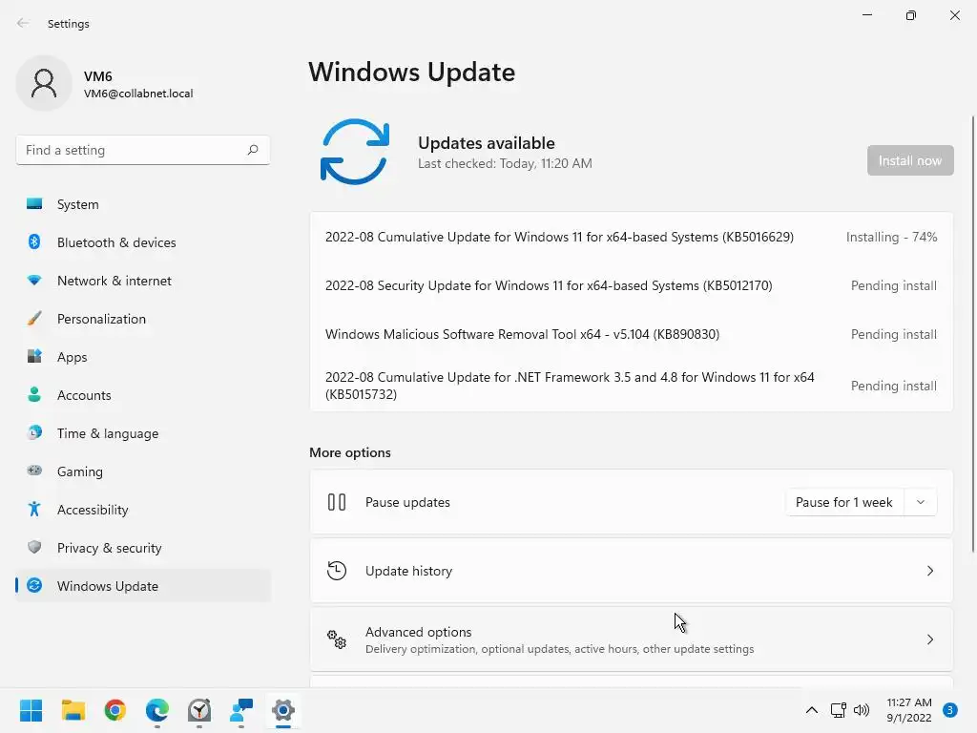Viewport: 977px width, 733px height.
Task: Expand Advanced options with its chevron
Action: pyautogui.click(x=929, y=639)
